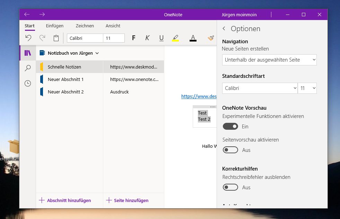Click the plus icon for Seite hinzufügen
Viewport: 340px width, 219px height.
tap(109, 200)
